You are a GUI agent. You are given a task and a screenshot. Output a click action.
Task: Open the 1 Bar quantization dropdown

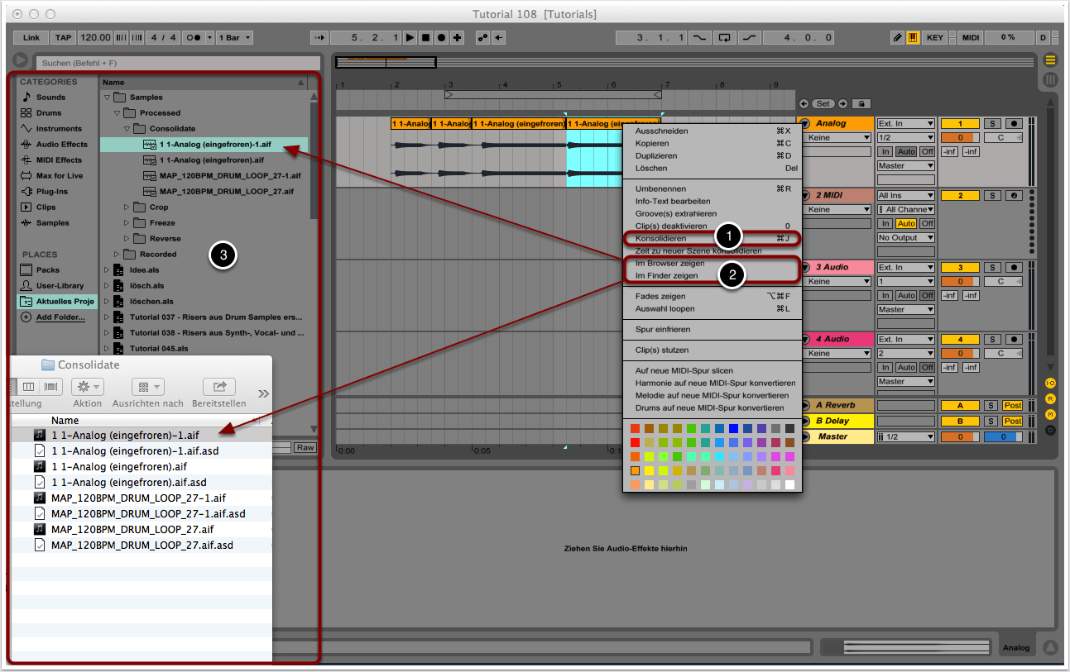[x=235, y=38]
